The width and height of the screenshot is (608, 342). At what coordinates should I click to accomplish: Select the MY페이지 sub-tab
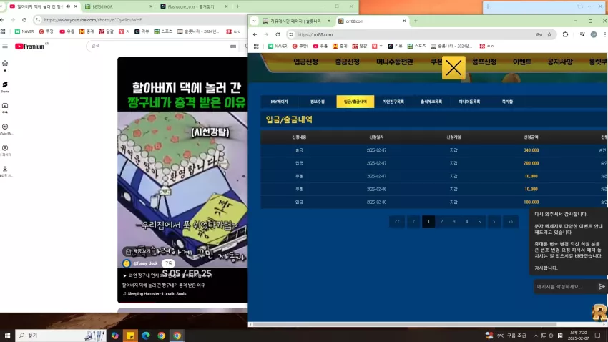pyautogui.click(x=279, y=102)
